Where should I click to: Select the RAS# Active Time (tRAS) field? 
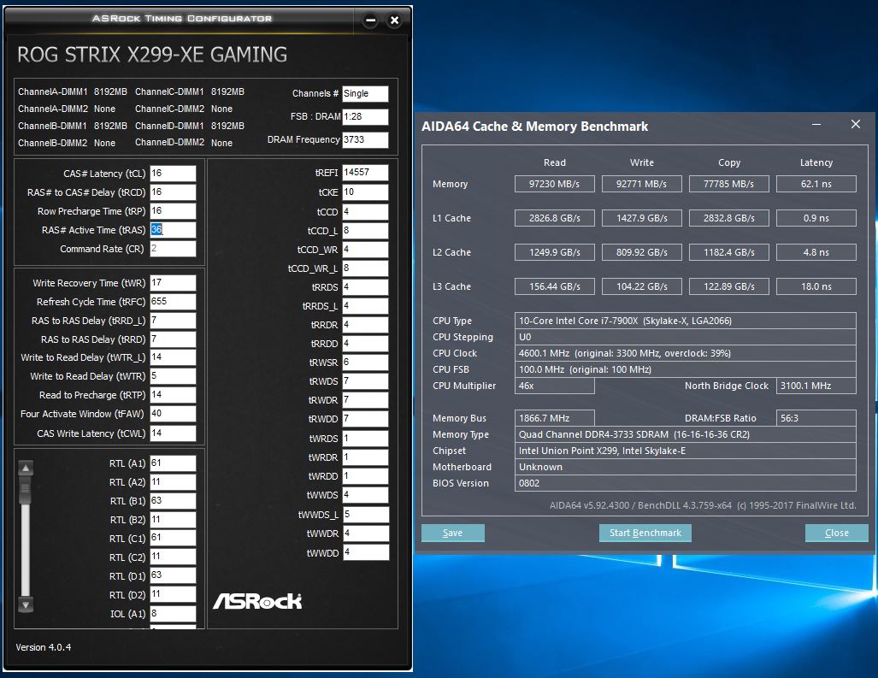click(173, 230)
